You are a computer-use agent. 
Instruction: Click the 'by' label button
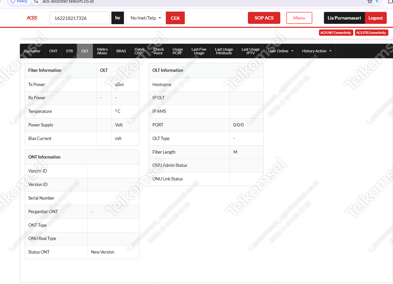pyautogui.click(x=118, y=18)
